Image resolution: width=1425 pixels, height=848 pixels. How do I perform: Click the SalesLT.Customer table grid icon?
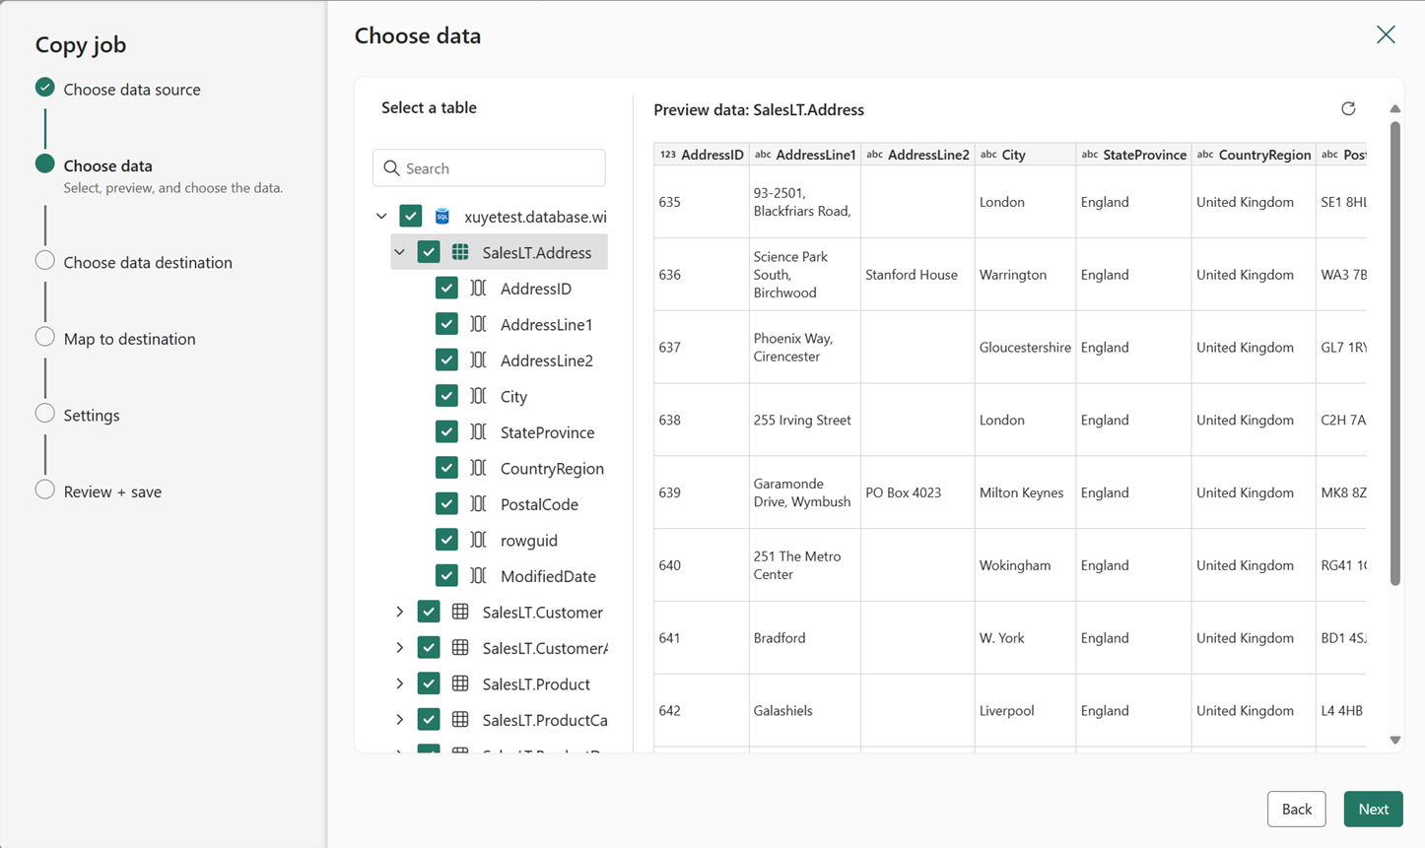tap(460, 612)
